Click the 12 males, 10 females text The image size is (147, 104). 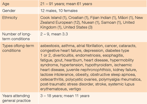(59, 11)
